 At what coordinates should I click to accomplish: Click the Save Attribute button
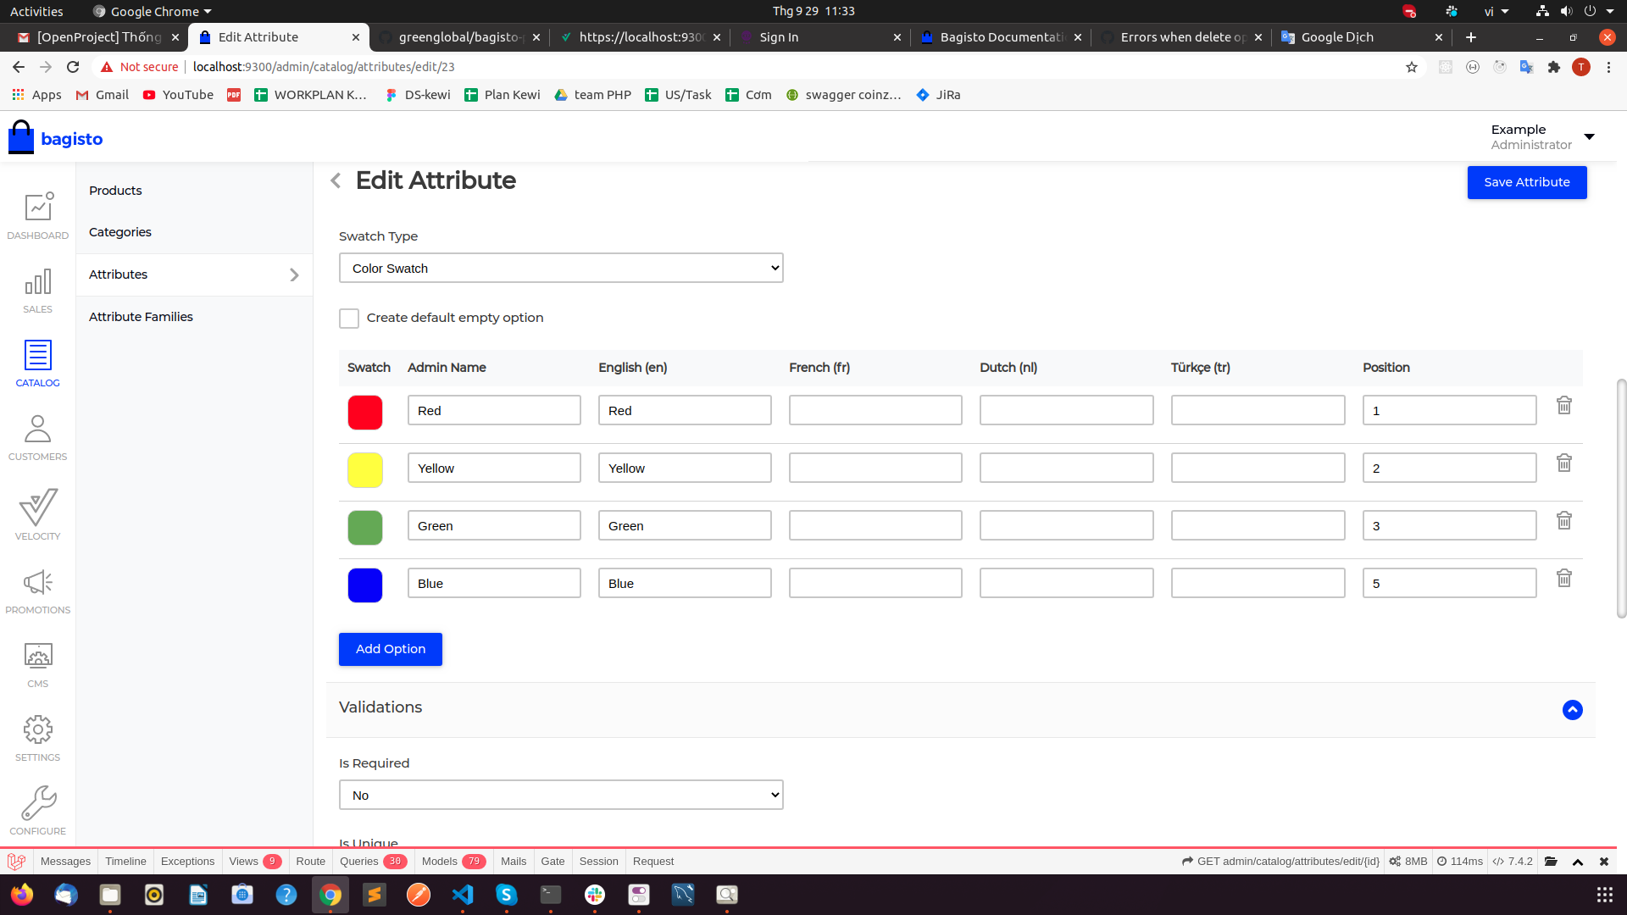1527,183
